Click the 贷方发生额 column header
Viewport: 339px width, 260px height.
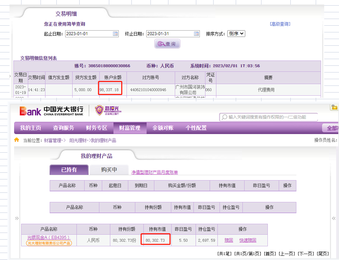point(86,77)
